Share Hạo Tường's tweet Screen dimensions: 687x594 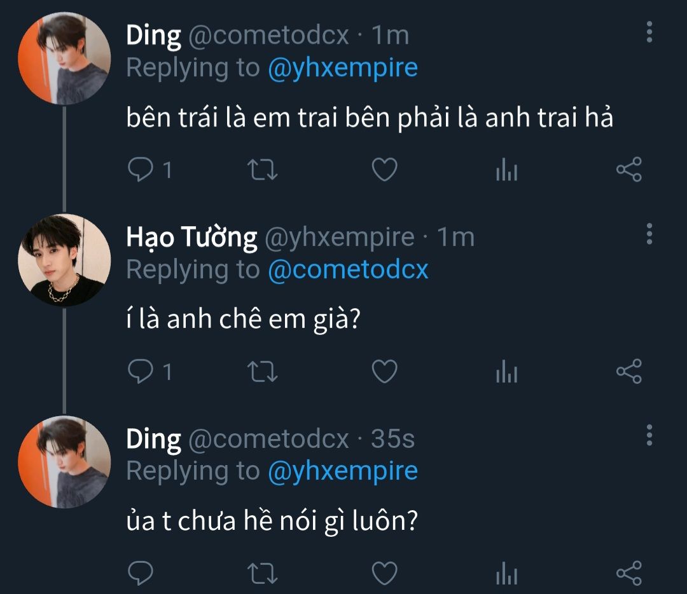[629, 372]
